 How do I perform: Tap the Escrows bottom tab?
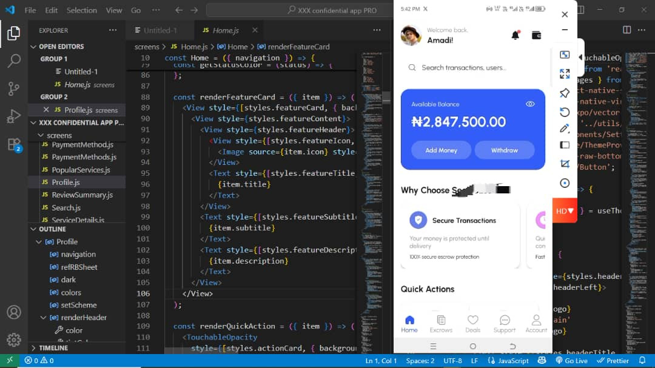(x=441, y=324)
